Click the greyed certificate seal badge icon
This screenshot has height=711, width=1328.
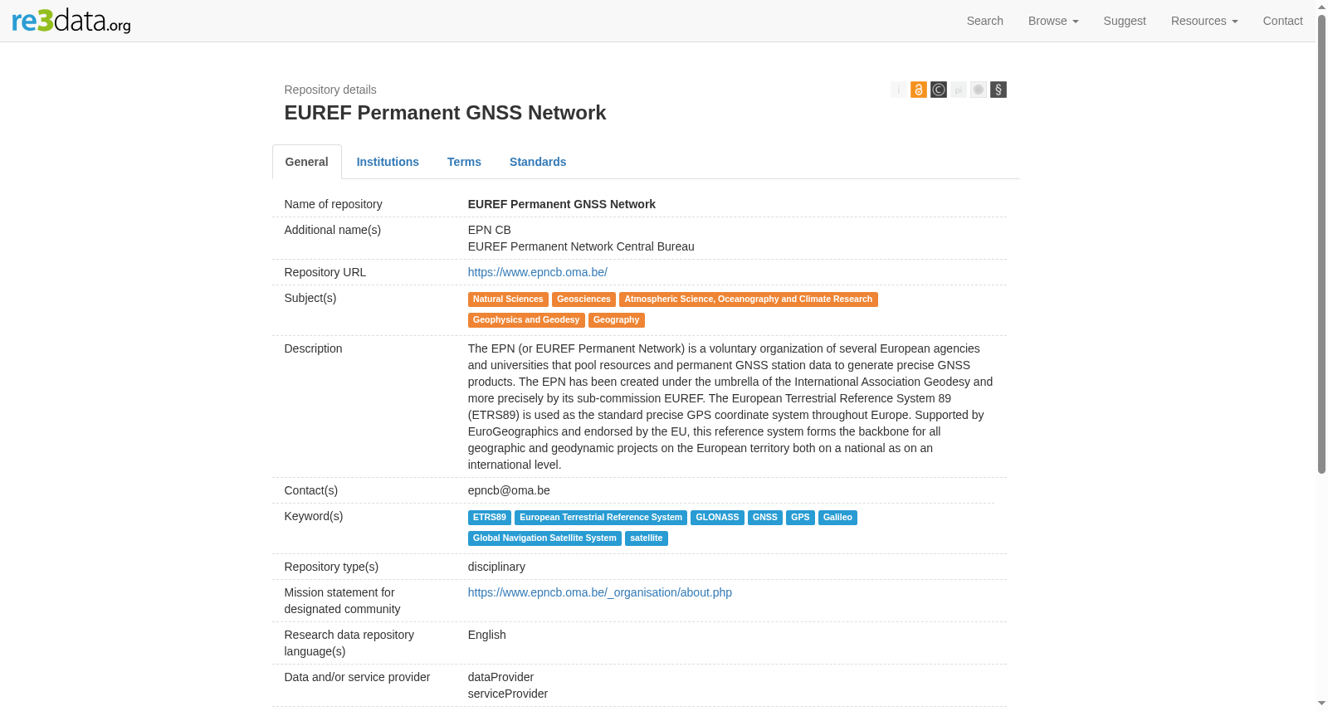tap(978, 90)
